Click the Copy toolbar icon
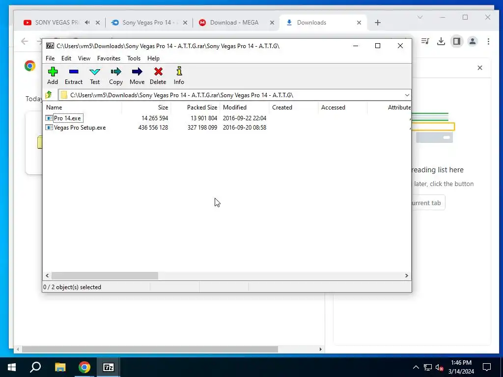Image resolution: width=503 pixels, height=377 pixels. pos(116,72)
